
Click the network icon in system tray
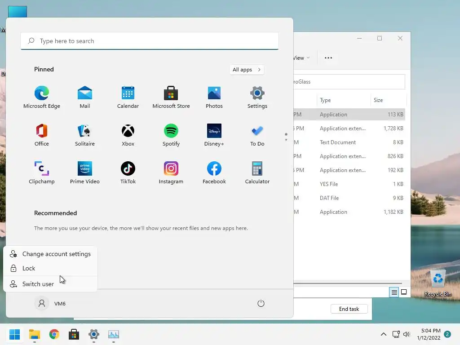pyautogui.click(x=396, y=334)
